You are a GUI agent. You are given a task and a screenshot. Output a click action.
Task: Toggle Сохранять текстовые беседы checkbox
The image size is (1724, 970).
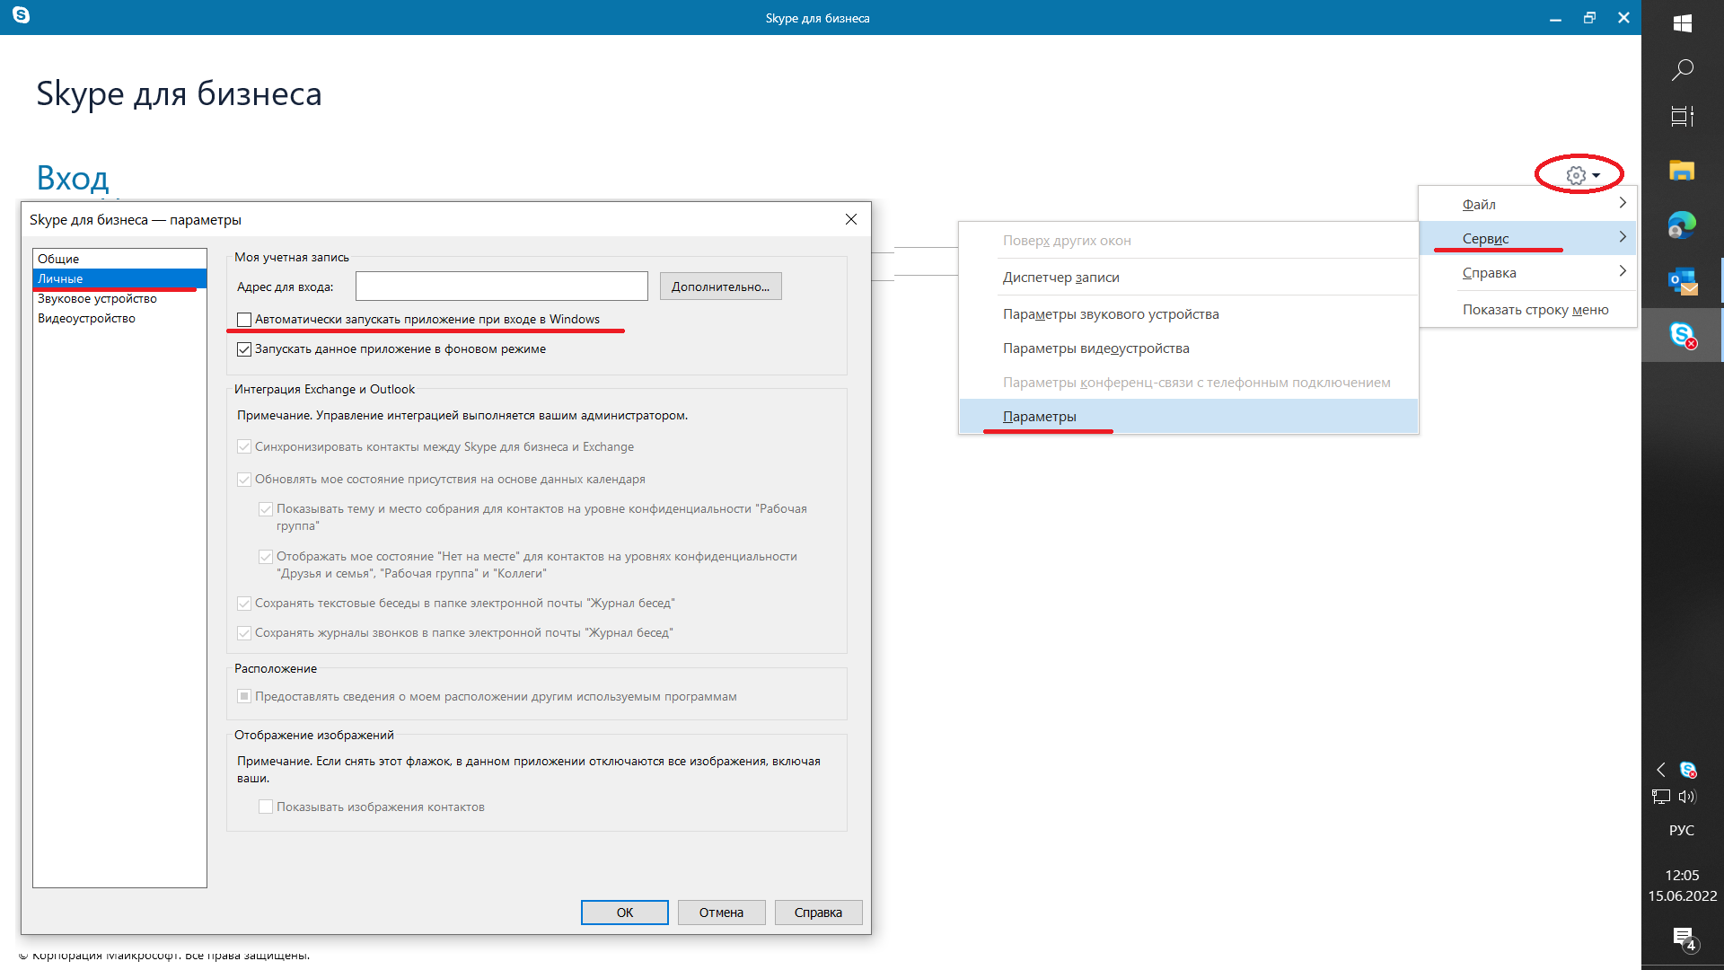click(244, 604)
